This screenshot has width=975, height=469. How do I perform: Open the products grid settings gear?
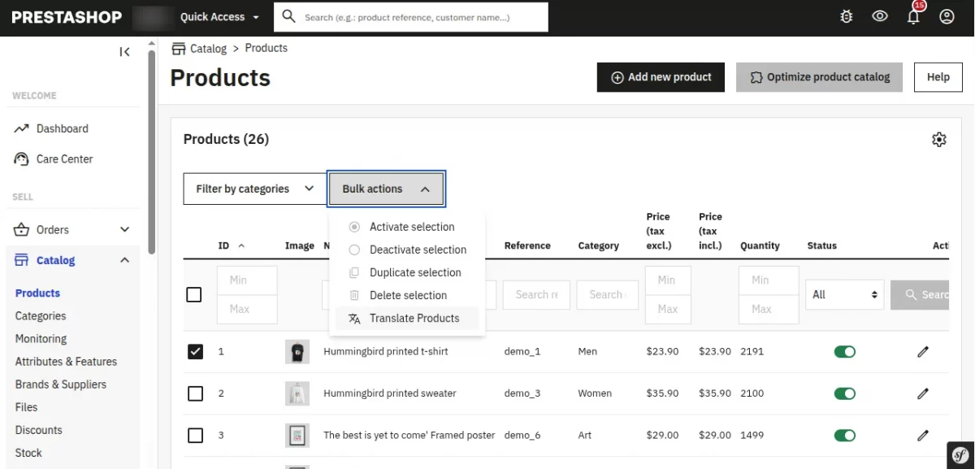[x=939, y=140]
